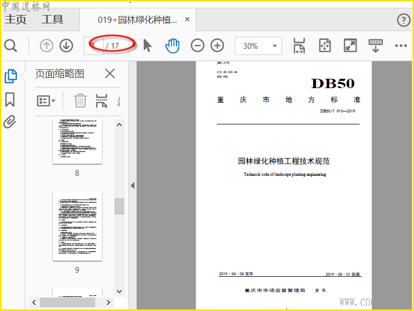Open the bookmarks panel icon
Image resolution: width=414 pixels, height=311 pixels.
tap(10, 100)
